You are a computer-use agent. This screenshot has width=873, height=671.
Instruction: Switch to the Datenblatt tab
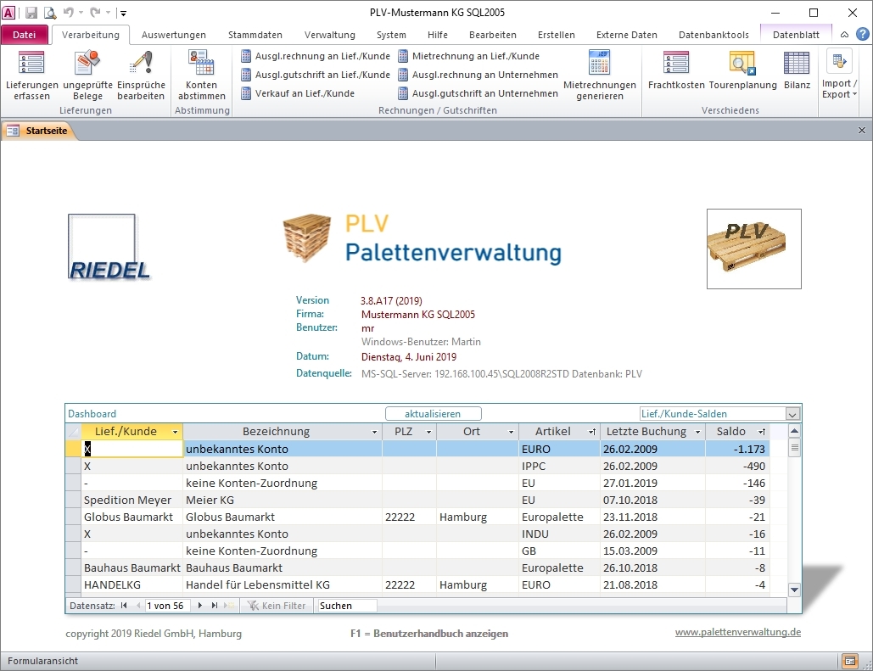click(x=796, y=35)
